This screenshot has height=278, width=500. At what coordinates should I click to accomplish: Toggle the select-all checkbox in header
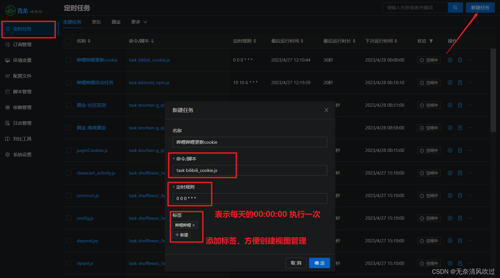[x=69, y=41]
